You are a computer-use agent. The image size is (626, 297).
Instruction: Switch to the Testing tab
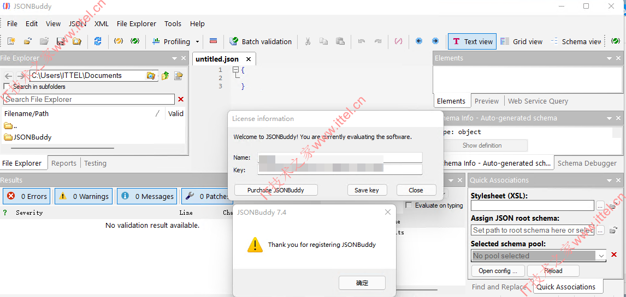click(x=95, y=163)
